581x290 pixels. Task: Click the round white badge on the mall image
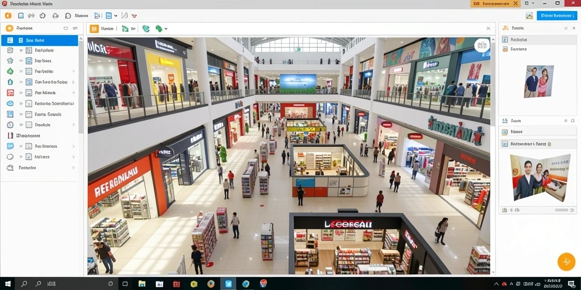click(482, 46)
